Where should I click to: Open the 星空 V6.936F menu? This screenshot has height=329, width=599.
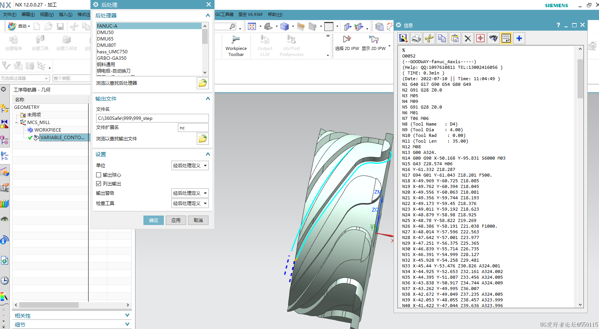[250, 14]
